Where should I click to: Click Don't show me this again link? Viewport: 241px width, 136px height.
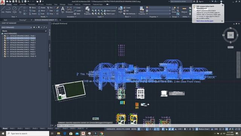[x=205, y=21]
